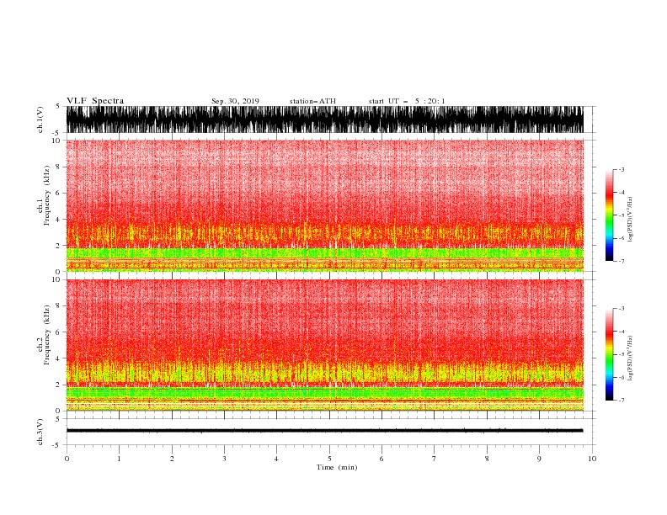This screenshot has height=515, width=667.
Task: Click the time axis tick label '7'
Action: [435, 459]
